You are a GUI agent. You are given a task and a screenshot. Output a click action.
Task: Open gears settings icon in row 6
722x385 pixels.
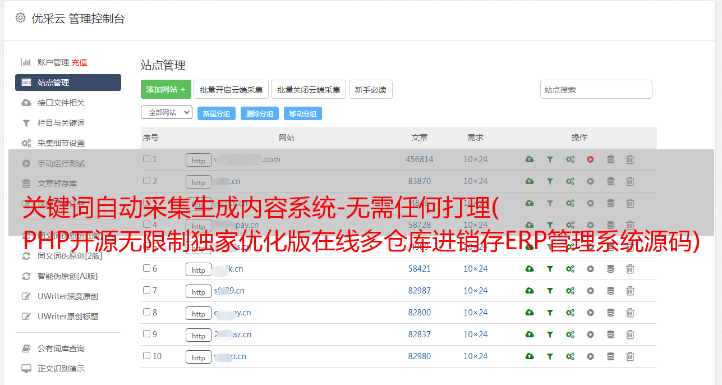(x=570, y=269)
